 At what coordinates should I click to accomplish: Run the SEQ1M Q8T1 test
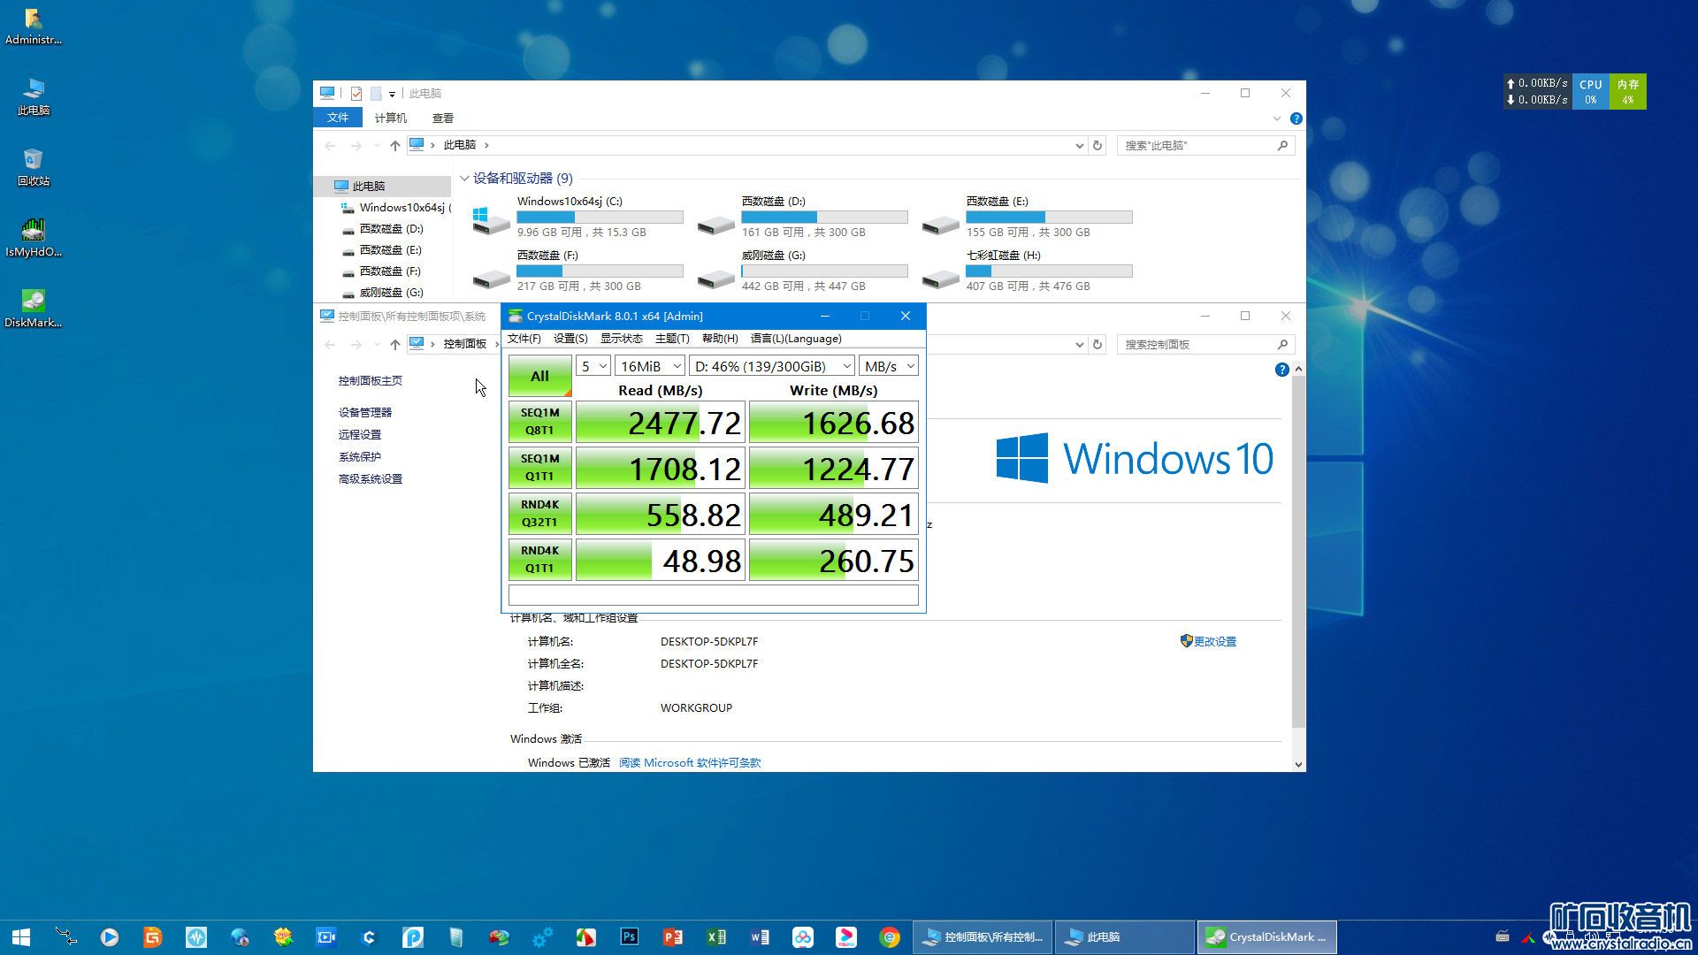click(539, 422)
